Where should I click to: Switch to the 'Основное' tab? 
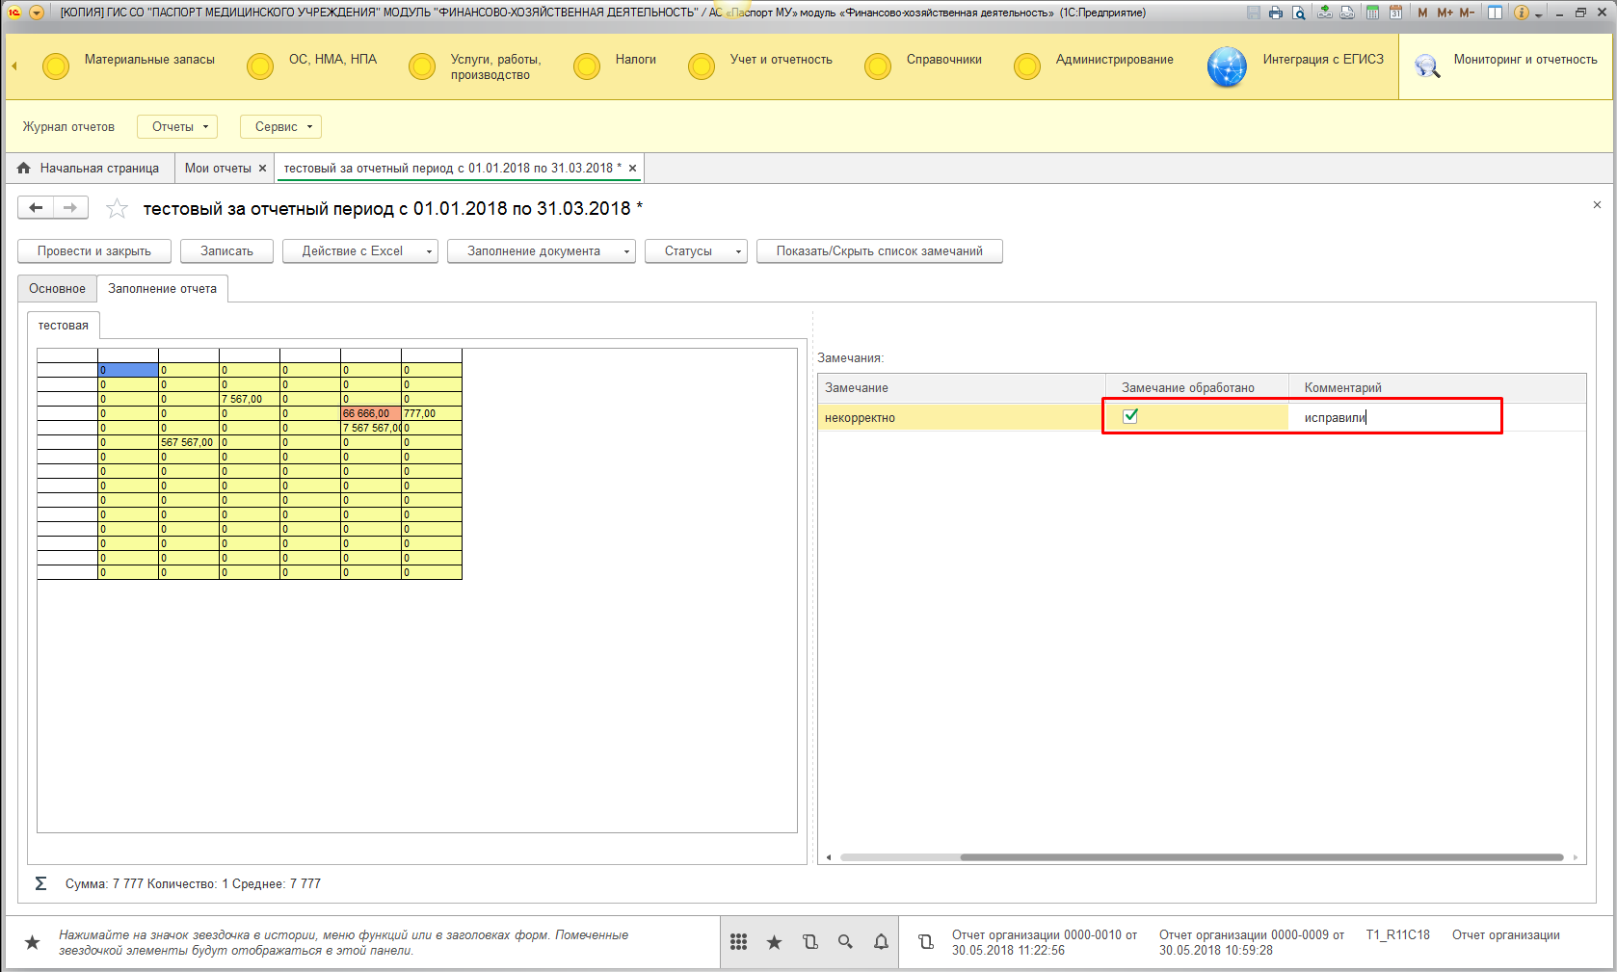coord(57,289)
